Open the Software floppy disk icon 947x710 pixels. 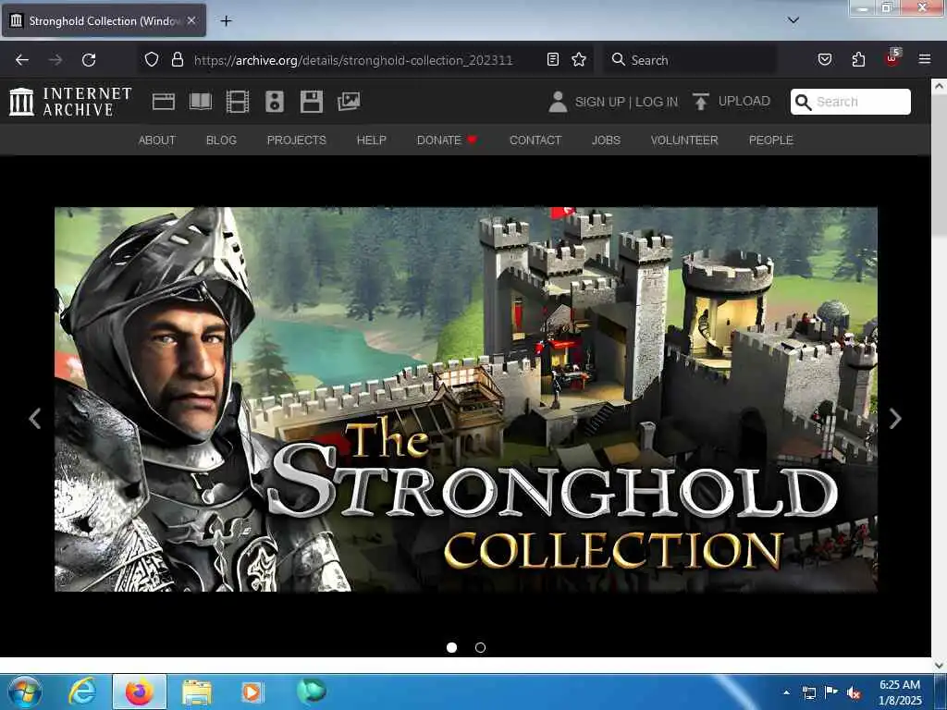(312, 102)
